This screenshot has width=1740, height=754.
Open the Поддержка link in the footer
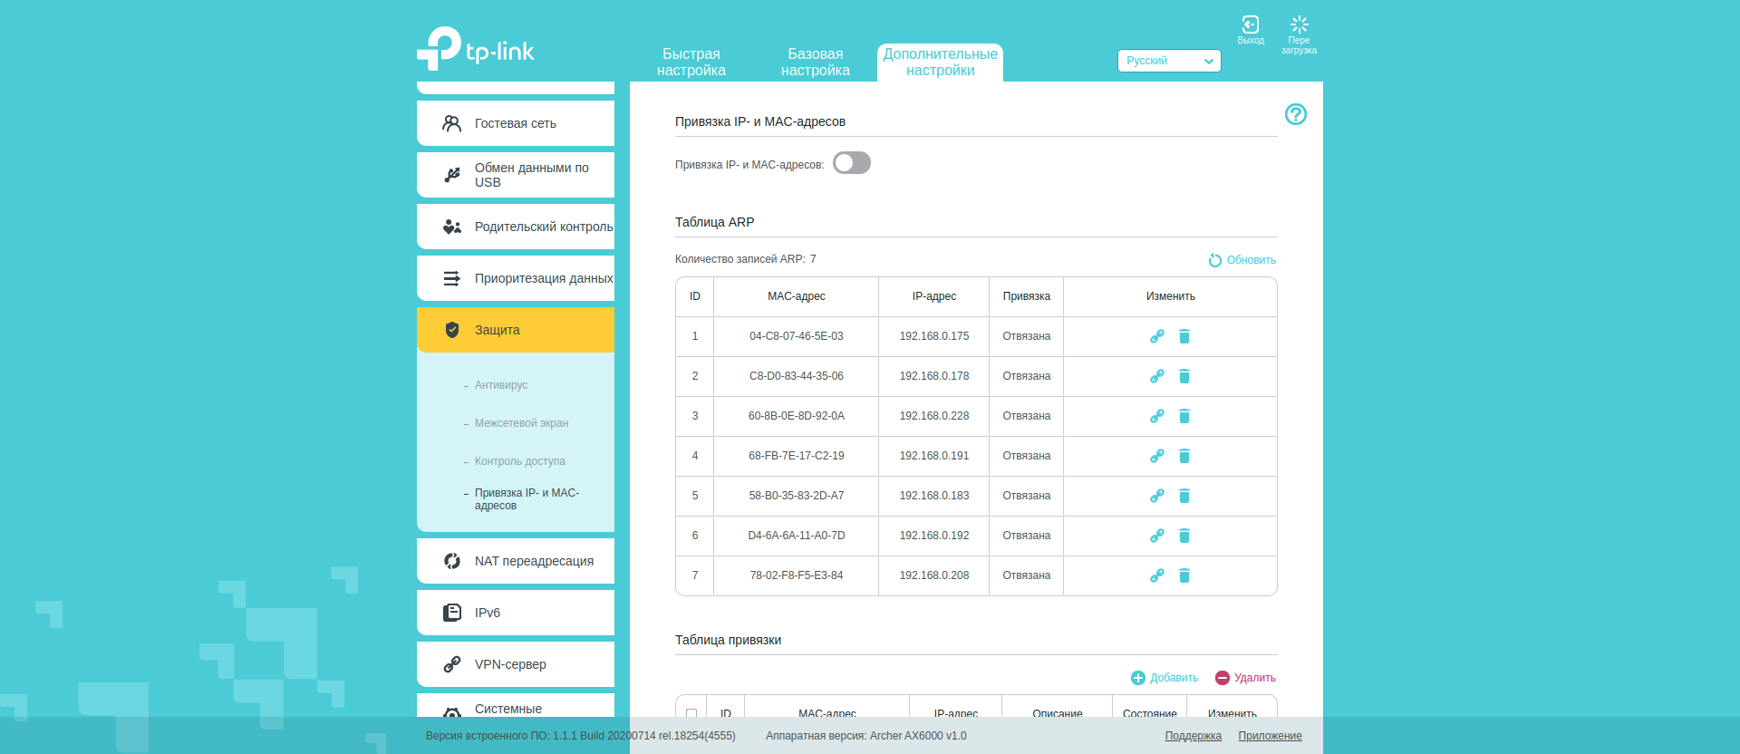tap(1193, 736)
